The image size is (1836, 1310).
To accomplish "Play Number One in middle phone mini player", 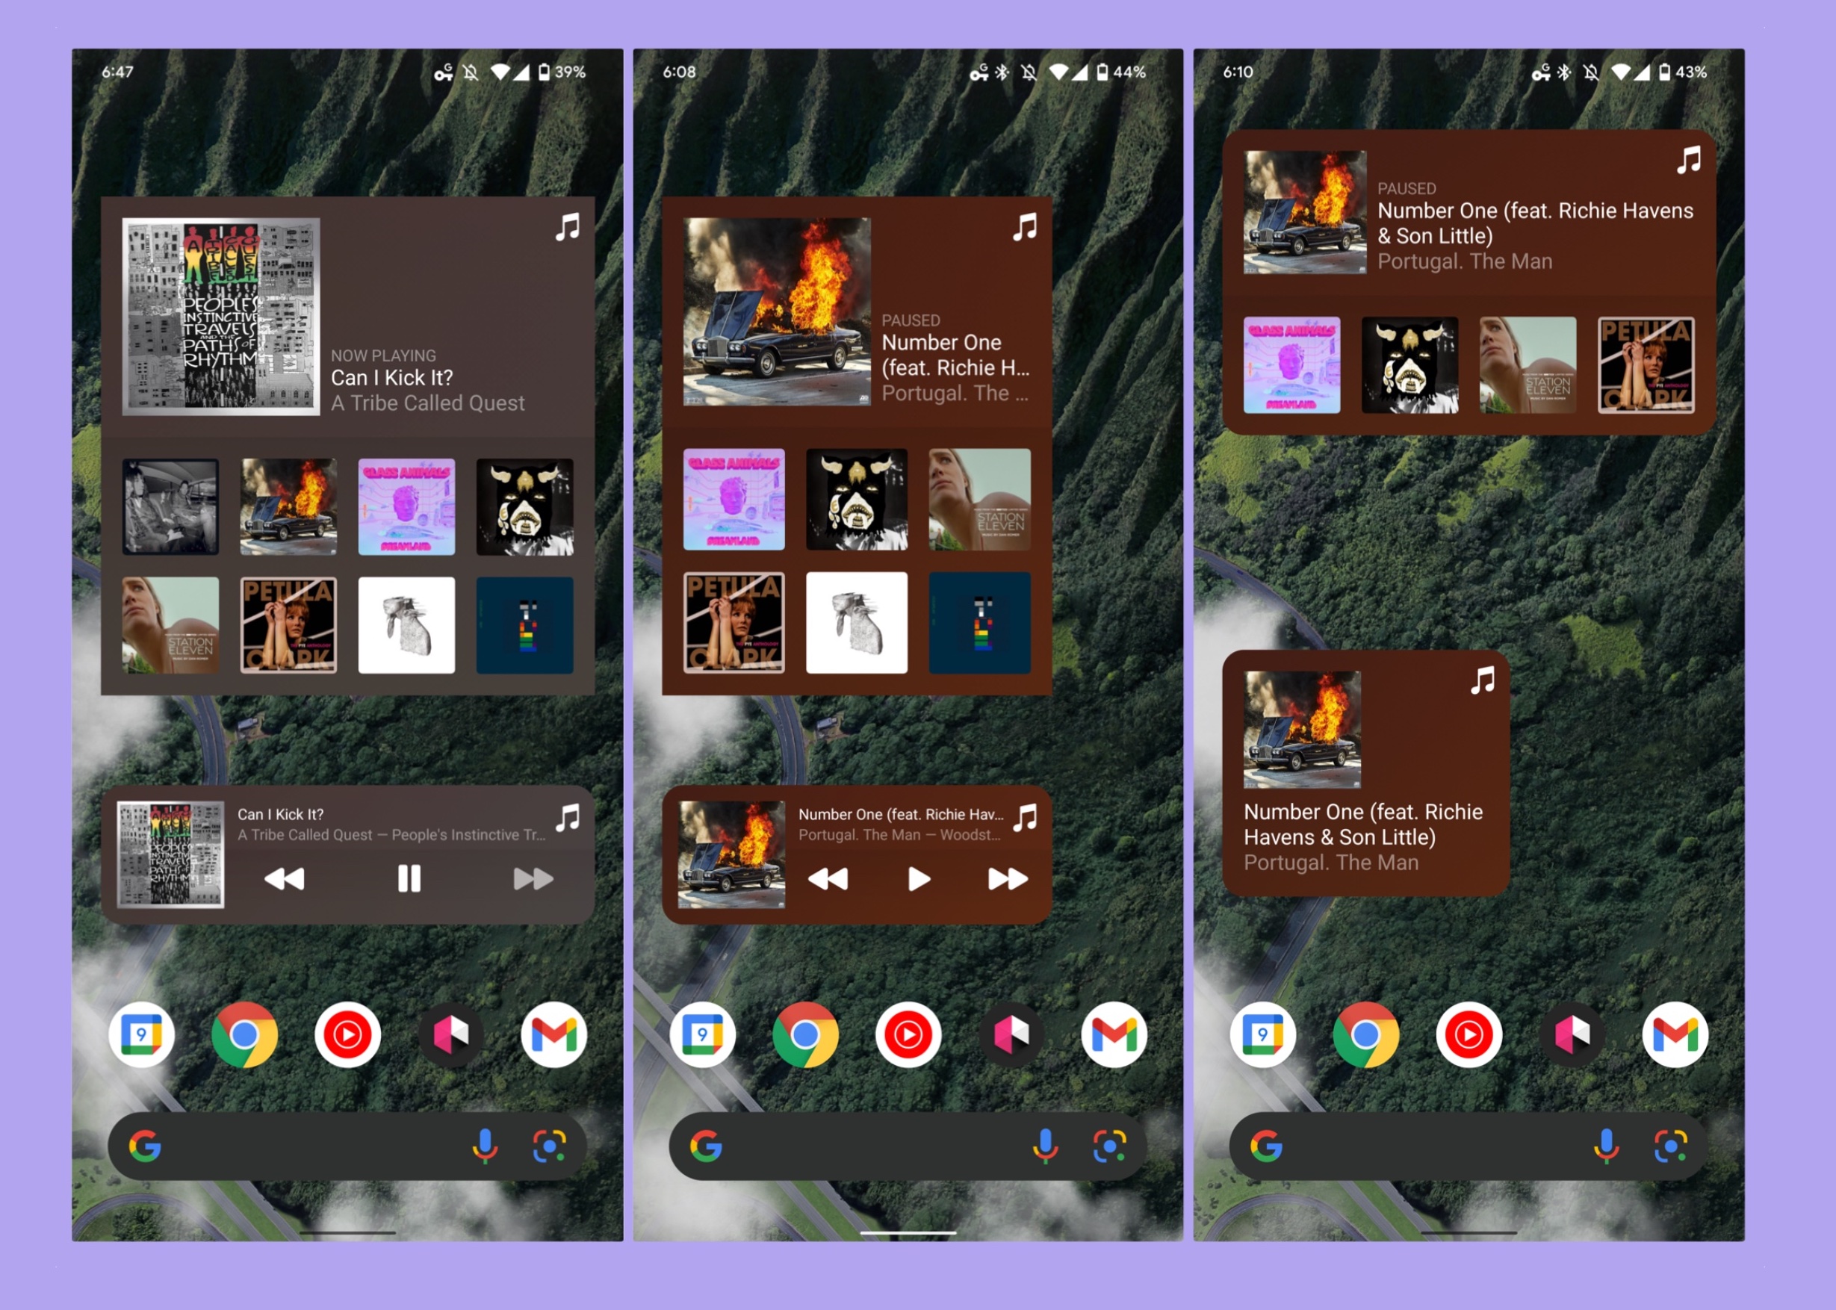I will [918, 878].
